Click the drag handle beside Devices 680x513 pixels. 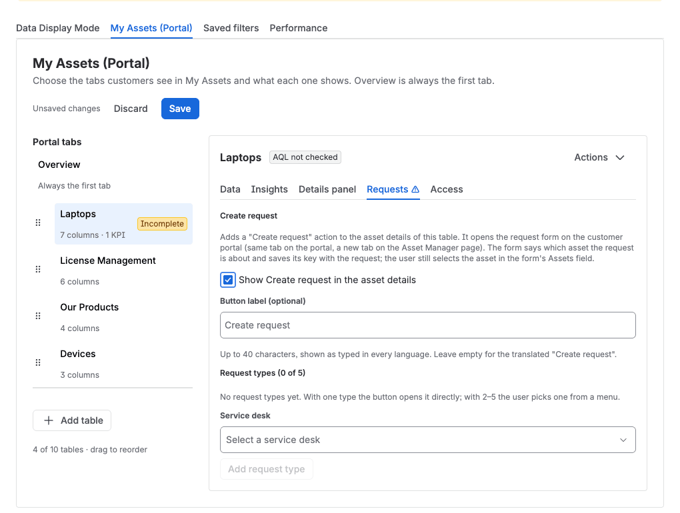pyautogui.click(x=38, y=362)
